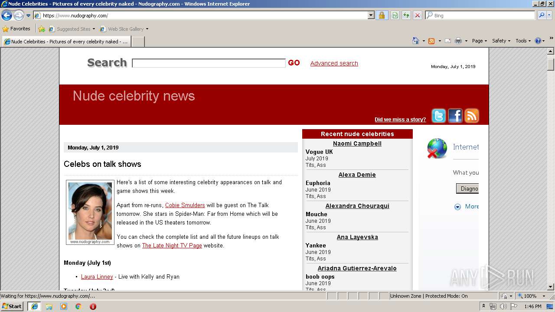Open the Tools menu
555x312 pixels.
[x=523, y=41]
